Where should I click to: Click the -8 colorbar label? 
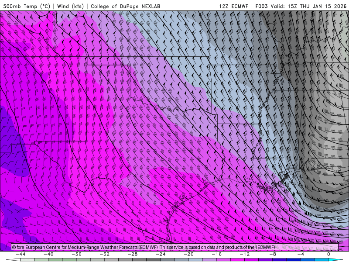(x=273, y=254)
